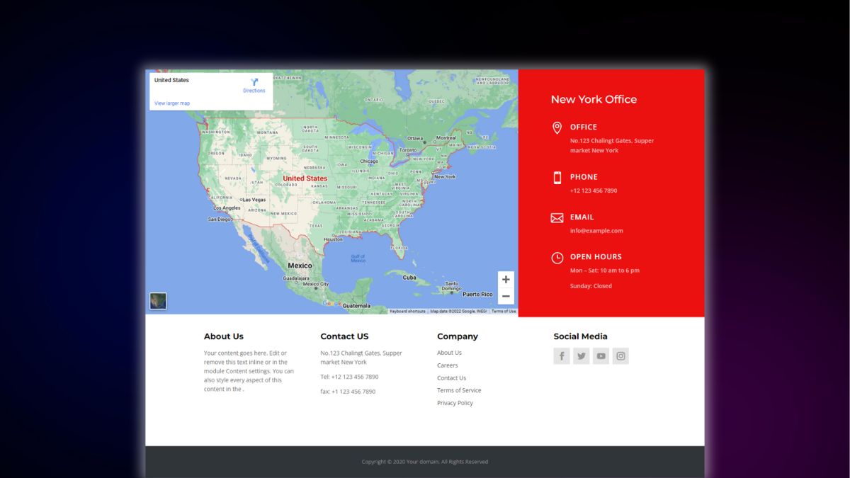Click the copyright notice text
Screen dimensions: 850x478
tap(425, 462)
